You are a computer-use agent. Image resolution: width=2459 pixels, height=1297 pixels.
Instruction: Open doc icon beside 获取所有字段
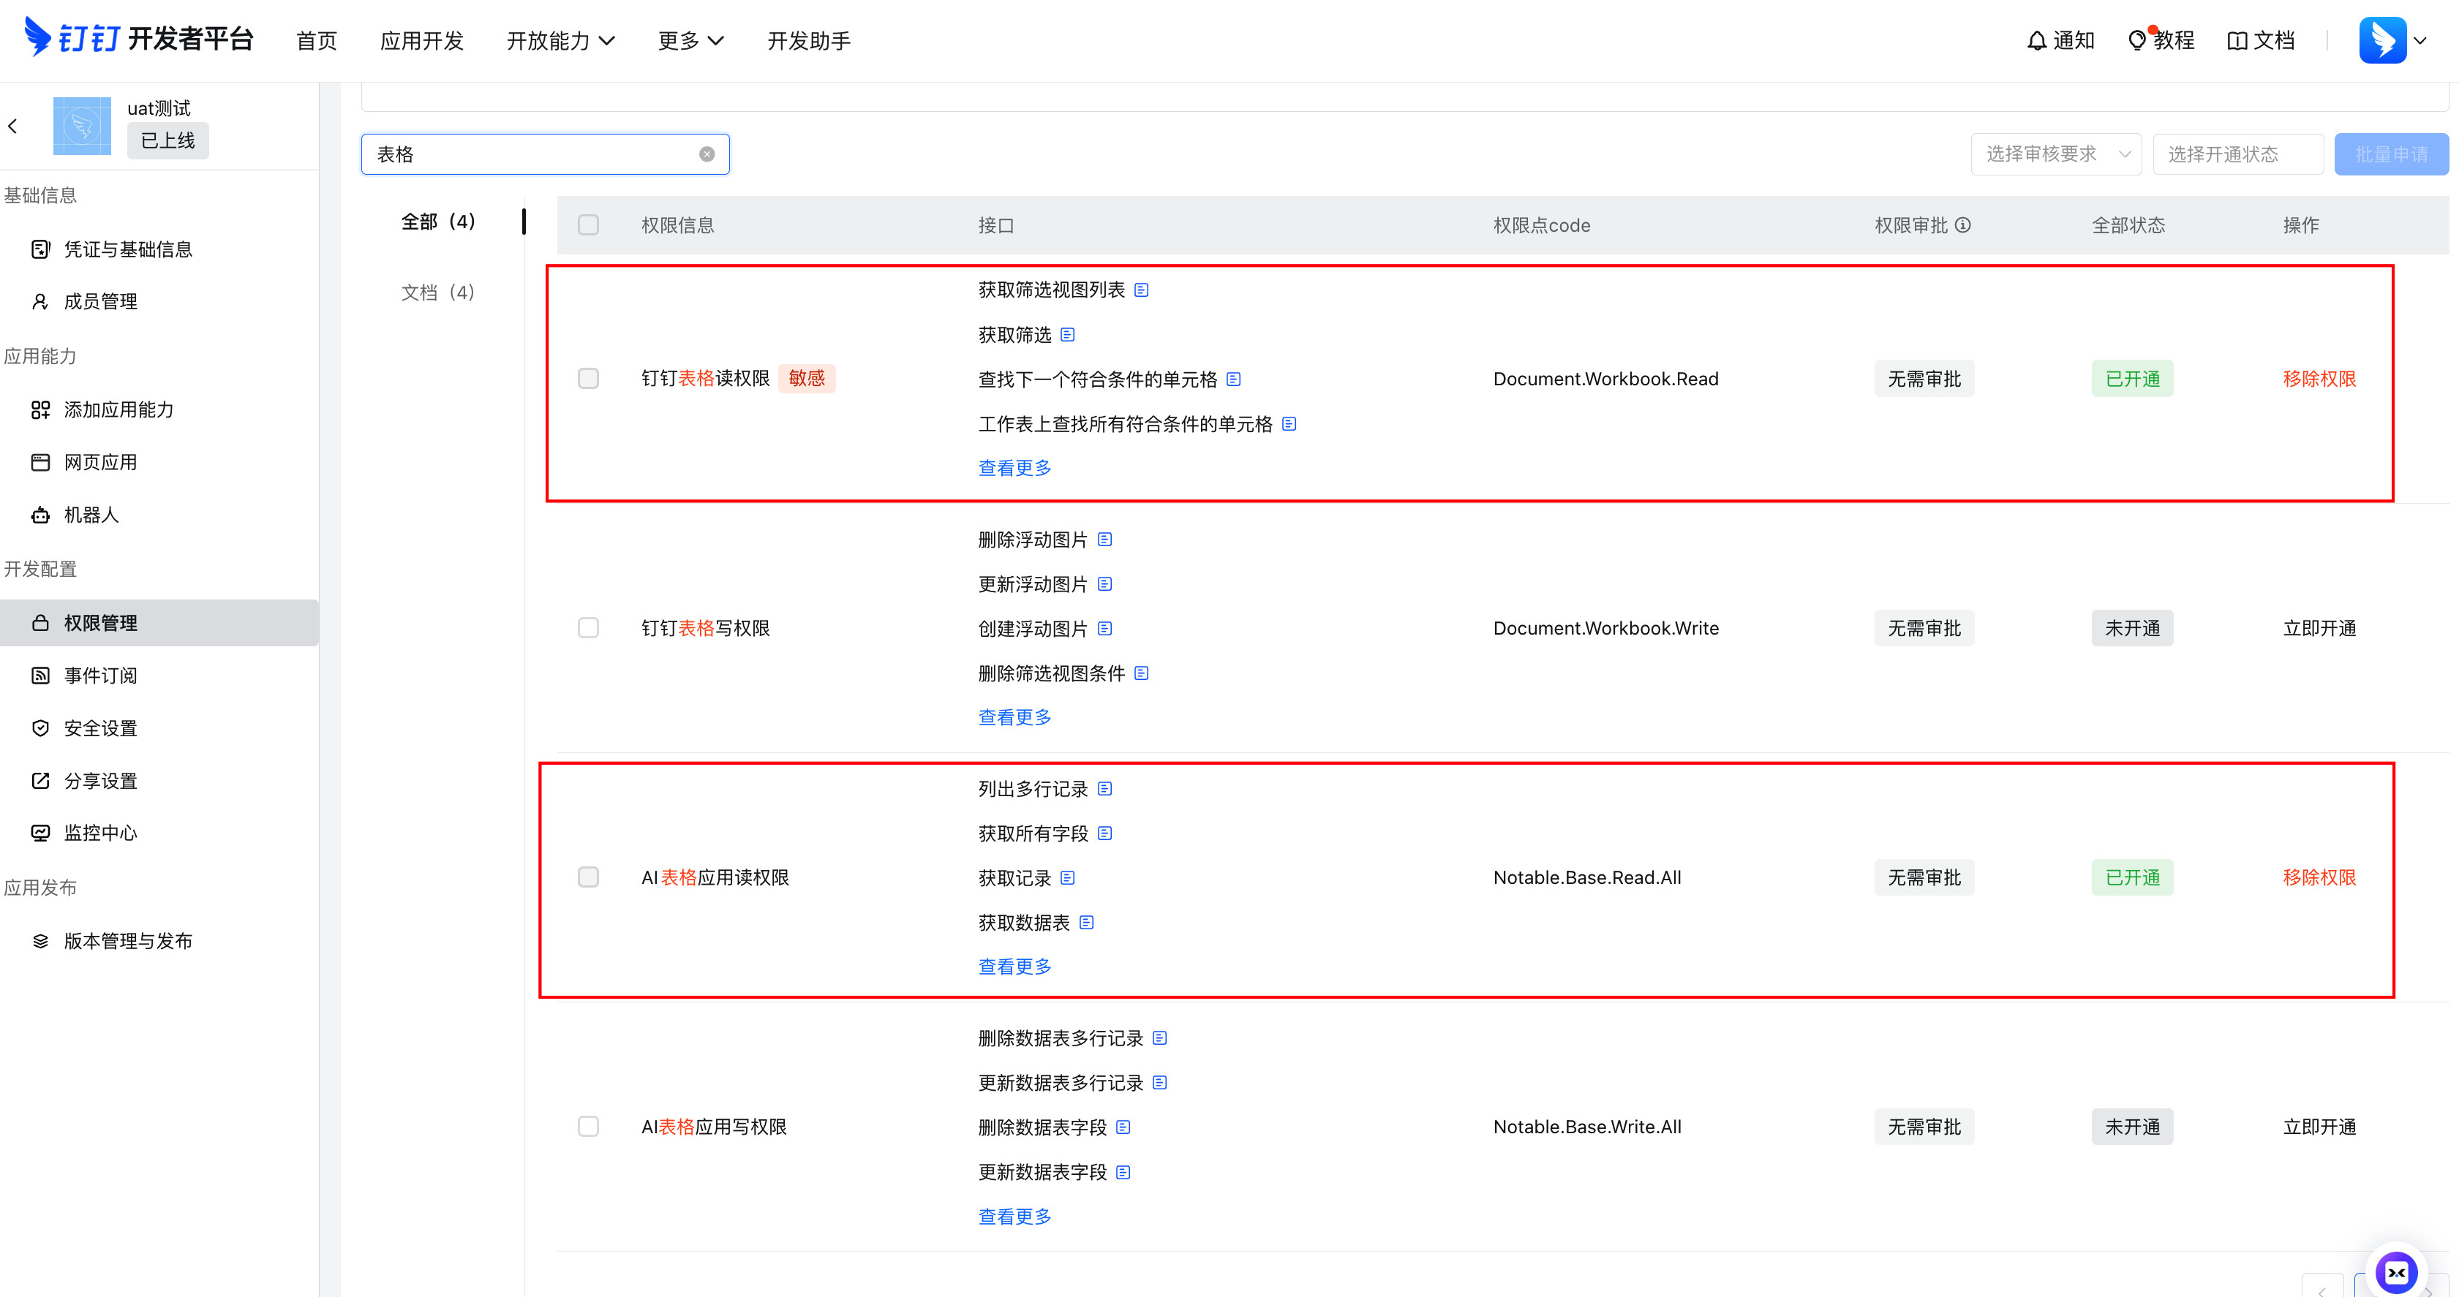[1105, 834]
